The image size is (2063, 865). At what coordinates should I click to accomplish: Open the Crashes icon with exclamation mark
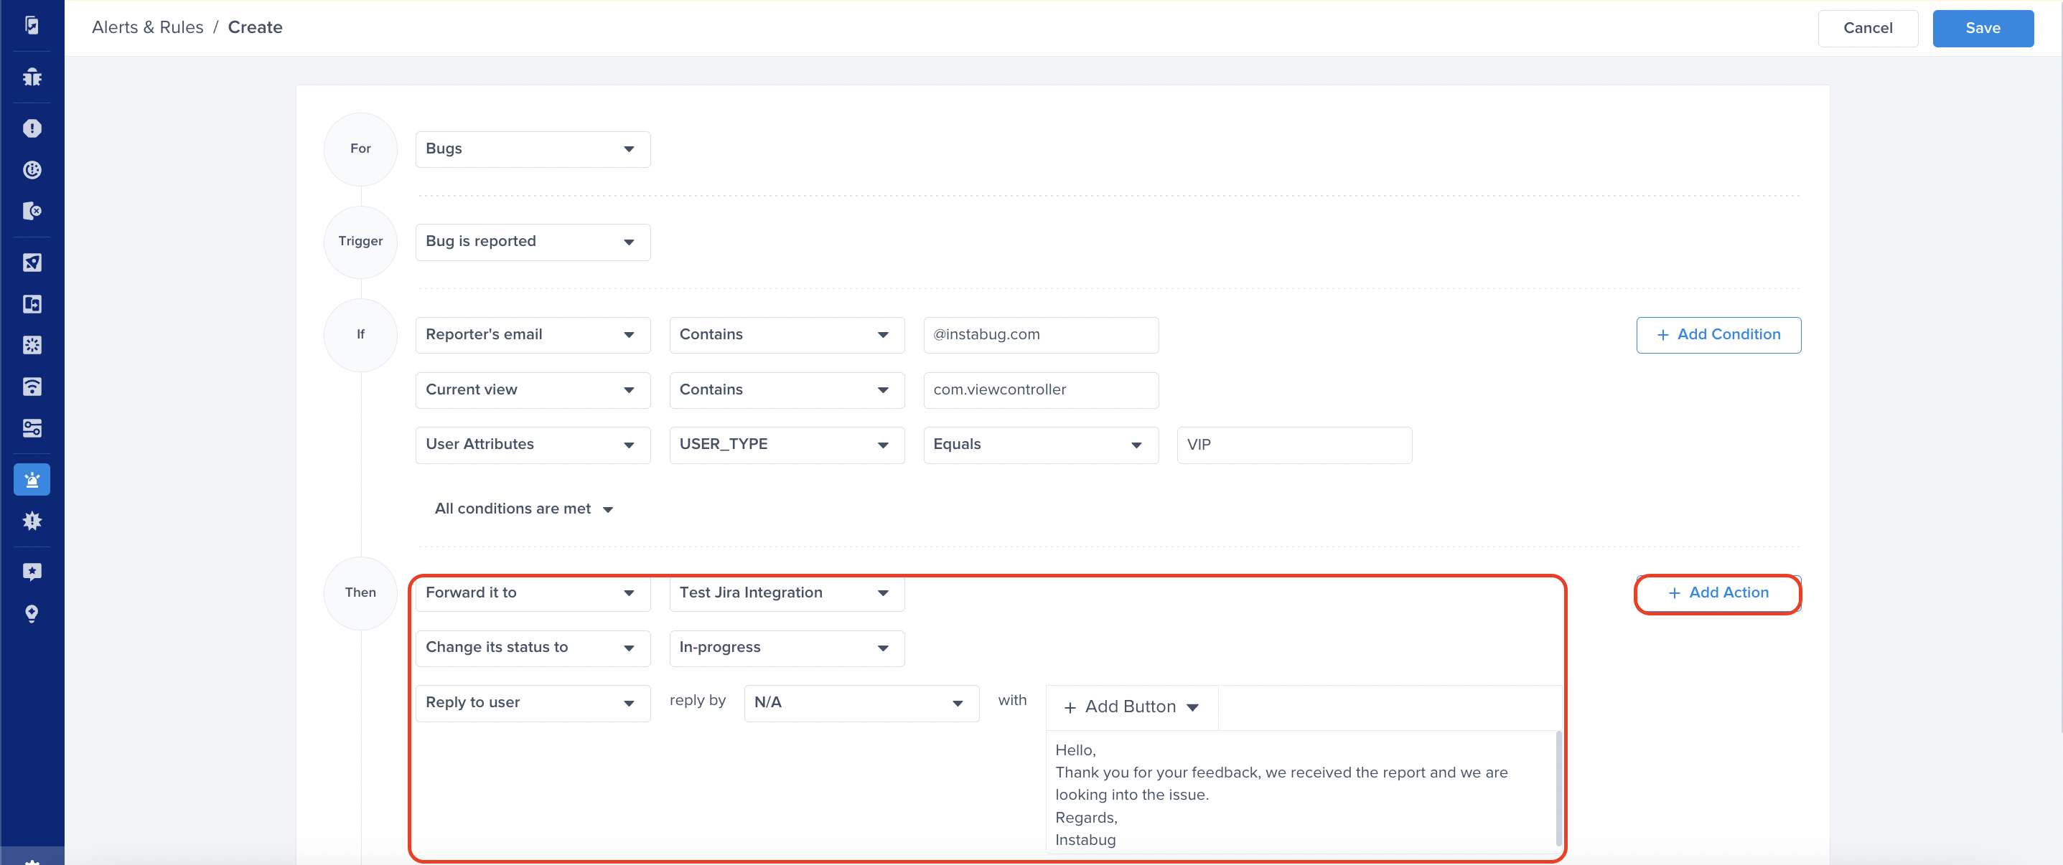[x=32, y=128]
